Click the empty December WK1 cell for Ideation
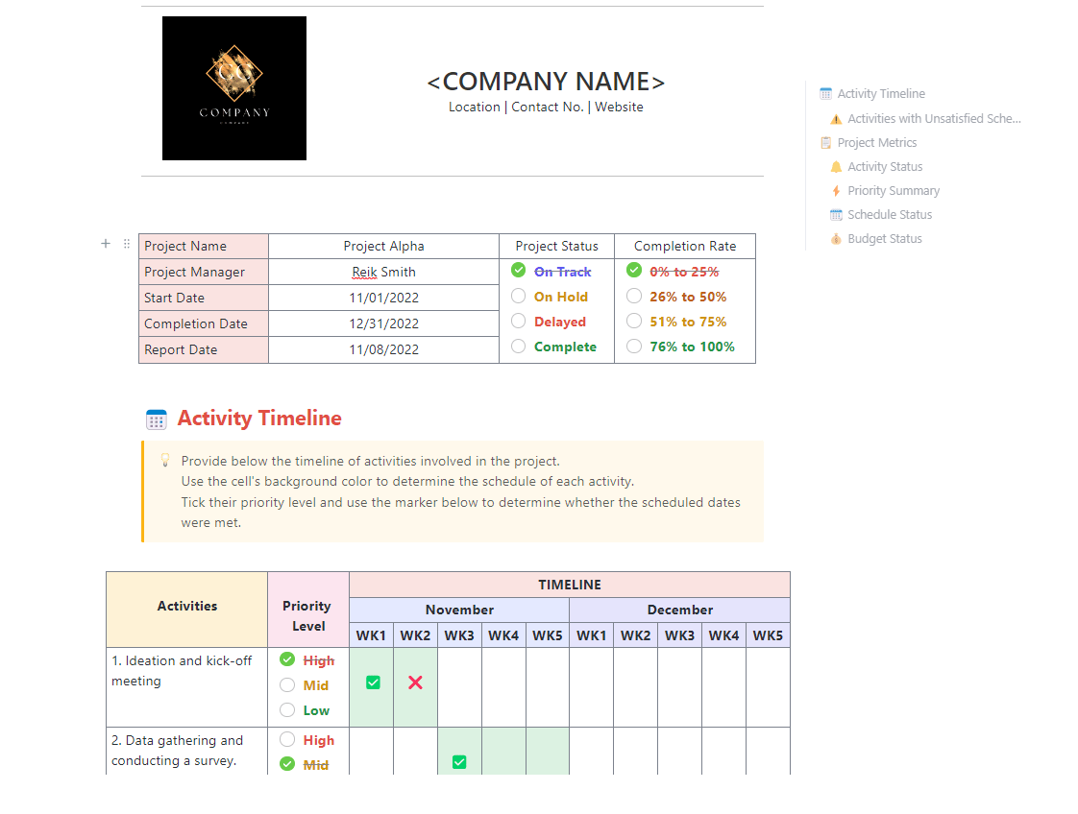Viewport: 1078px width, 814px height. [x=591, y=687]
